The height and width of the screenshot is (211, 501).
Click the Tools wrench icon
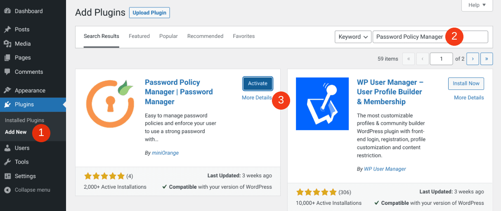tap(7, 162)
